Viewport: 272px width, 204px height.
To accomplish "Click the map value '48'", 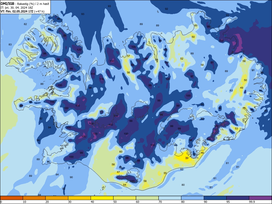I will [202, 153].
